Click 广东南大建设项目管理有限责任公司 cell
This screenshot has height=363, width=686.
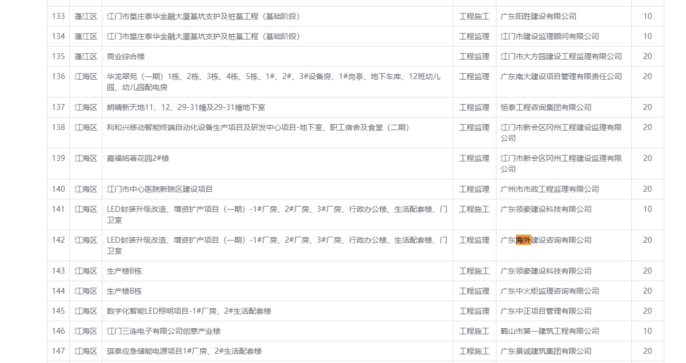click(561, 76)
